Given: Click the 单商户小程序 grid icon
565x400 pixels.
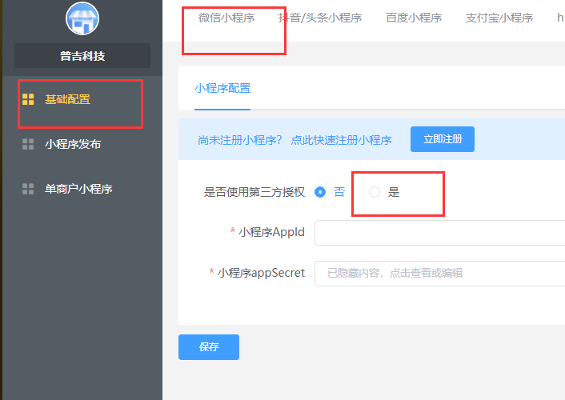Looking at the screenshot, I should click(28, 189).
